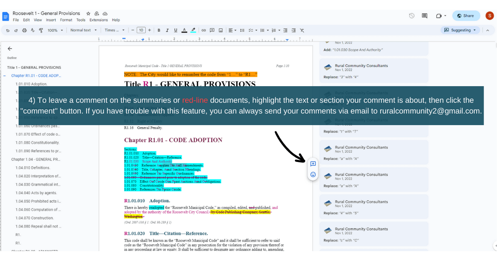Open the Extensions menu
497x261 pixels.
[98, 19]
